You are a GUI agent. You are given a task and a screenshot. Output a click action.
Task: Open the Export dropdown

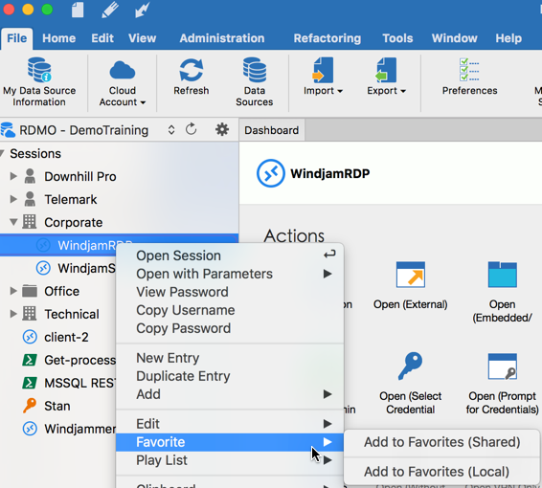coord(386,77)
